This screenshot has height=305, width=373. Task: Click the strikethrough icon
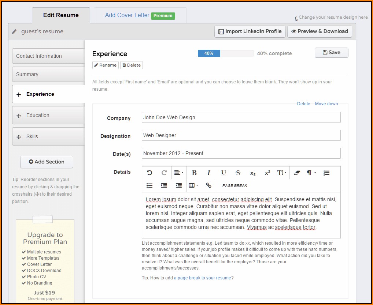click(238, 173)
